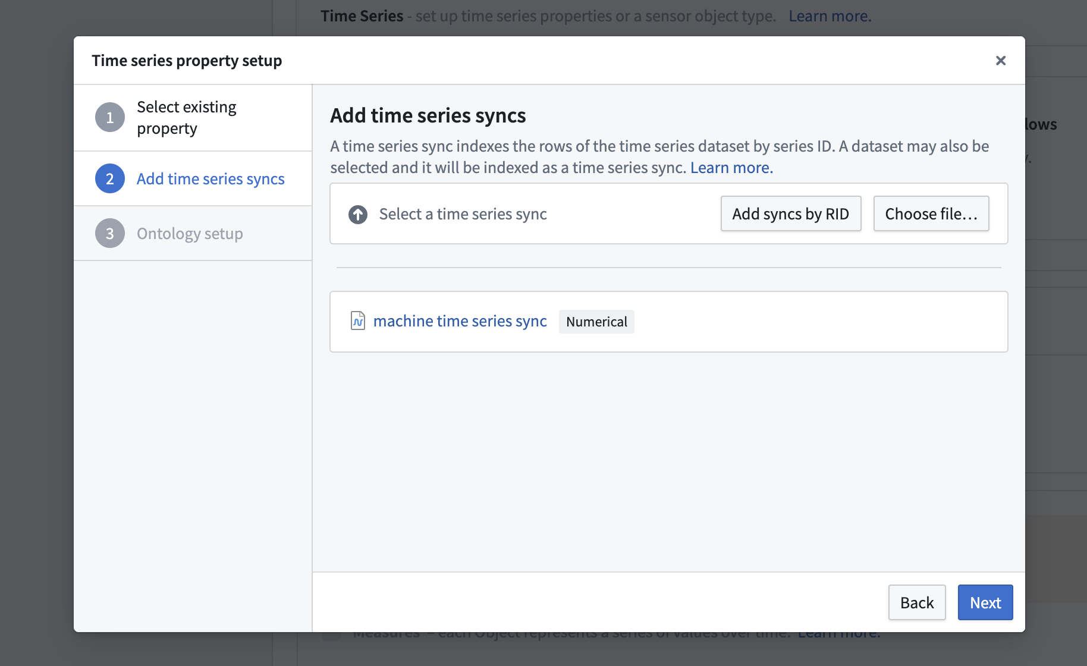Select the step 2 number circle
The height and width of the screenshot is (666, 1087).
110,179
